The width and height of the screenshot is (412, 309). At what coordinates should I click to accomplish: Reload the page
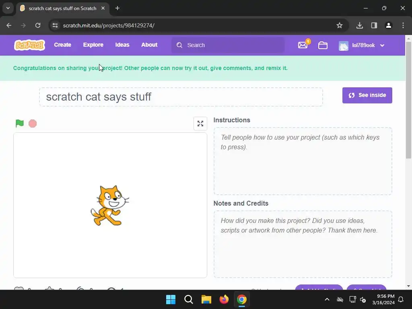coord(38,25)
